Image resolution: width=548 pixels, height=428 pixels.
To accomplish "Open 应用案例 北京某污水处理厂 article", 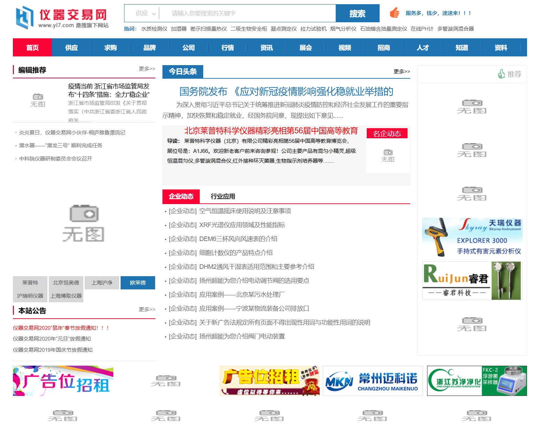I will tap(242, 295).
